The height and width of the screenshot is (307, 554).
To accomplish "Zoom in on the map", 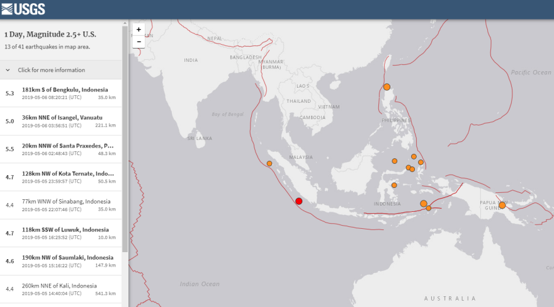I will (x=138, y=29).
